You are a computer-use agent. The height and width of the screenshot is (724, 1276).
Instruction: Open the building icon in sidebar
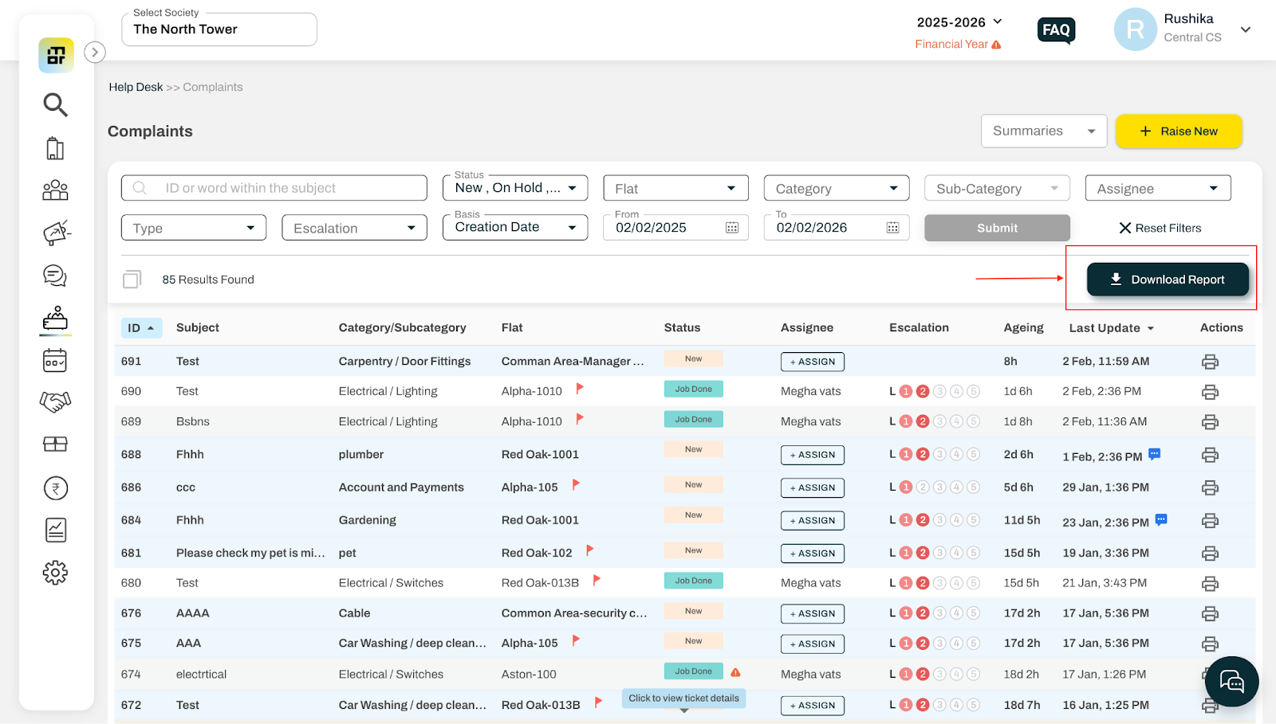click(x=55, y=148)
